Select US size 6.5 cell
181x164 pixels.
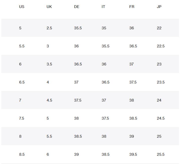pyautogui.click(x=22, y=82)
